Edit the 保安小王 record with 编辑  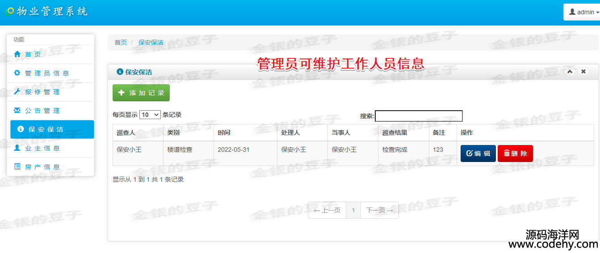pos(478,153)
